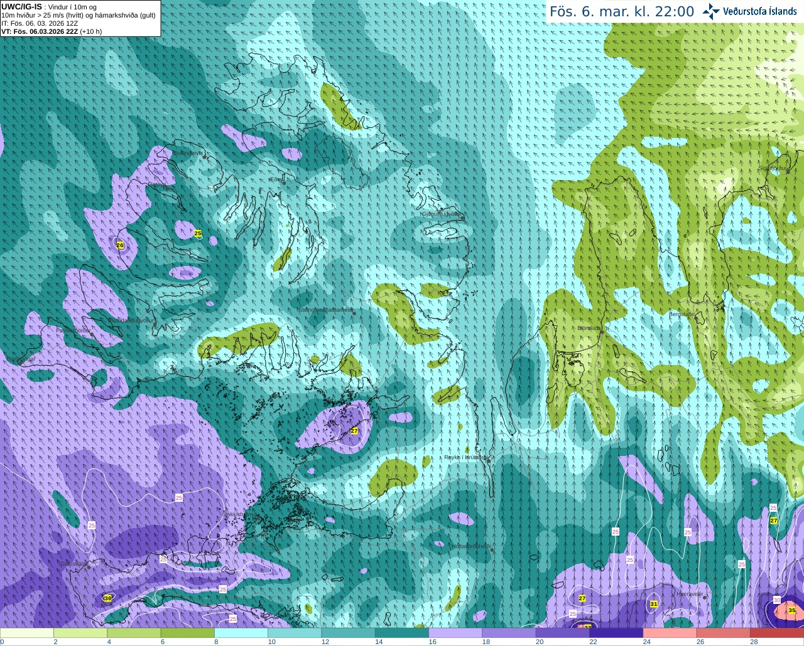This screenshot has height=646, width=804.
Task: Click the Veðurstofa Íslands name text
Action: point(759,11)
